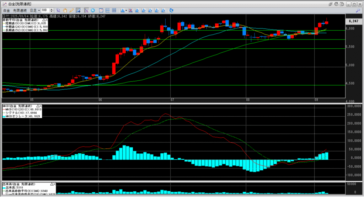Click the chart window title icon
Screen dimensions: 364x197
[4, 4]
